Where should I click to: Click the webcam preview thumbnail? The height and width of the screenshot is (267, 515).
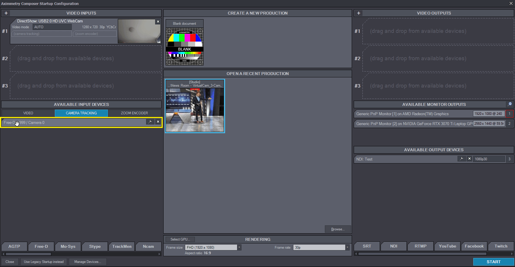139,31
